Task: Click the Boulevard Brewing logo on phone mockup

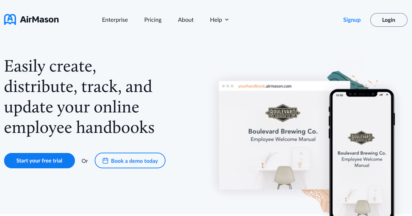Action: (x=361, y=138)
